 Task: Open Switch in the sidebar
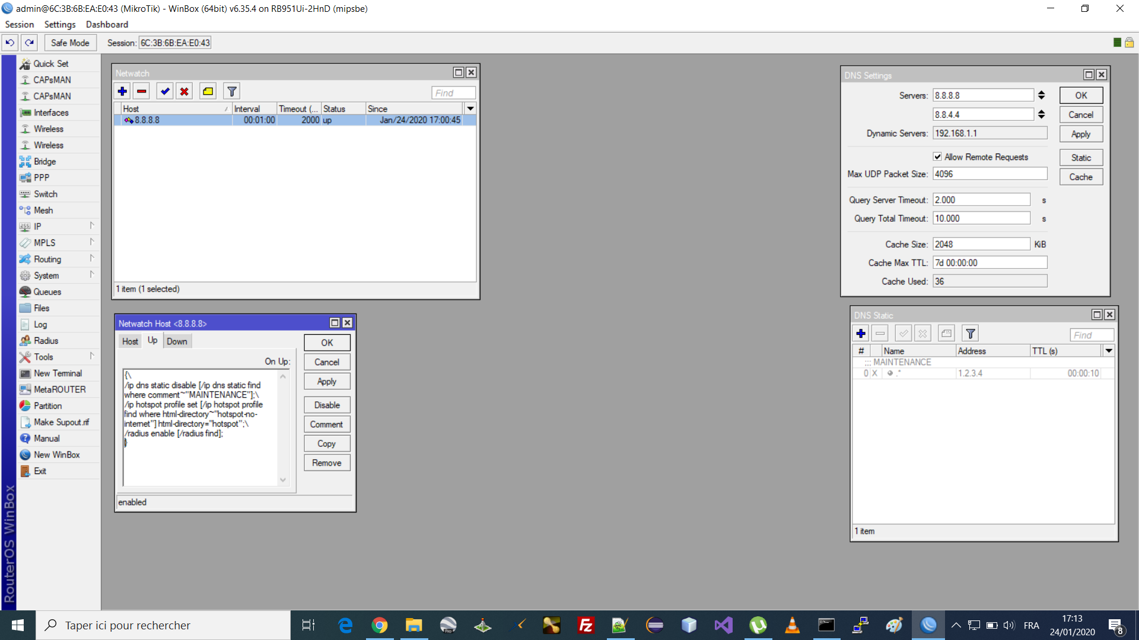pos(46,194)
